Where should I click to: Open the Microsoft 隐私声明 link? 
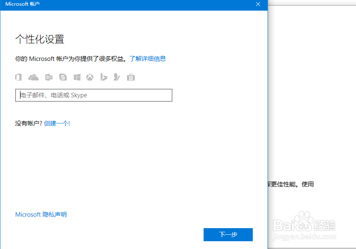(41, 214)
